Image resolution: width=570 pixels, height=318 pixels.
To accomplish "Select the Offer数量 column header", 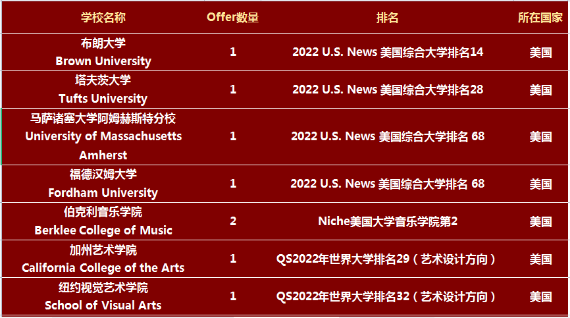I will (232, 18).
